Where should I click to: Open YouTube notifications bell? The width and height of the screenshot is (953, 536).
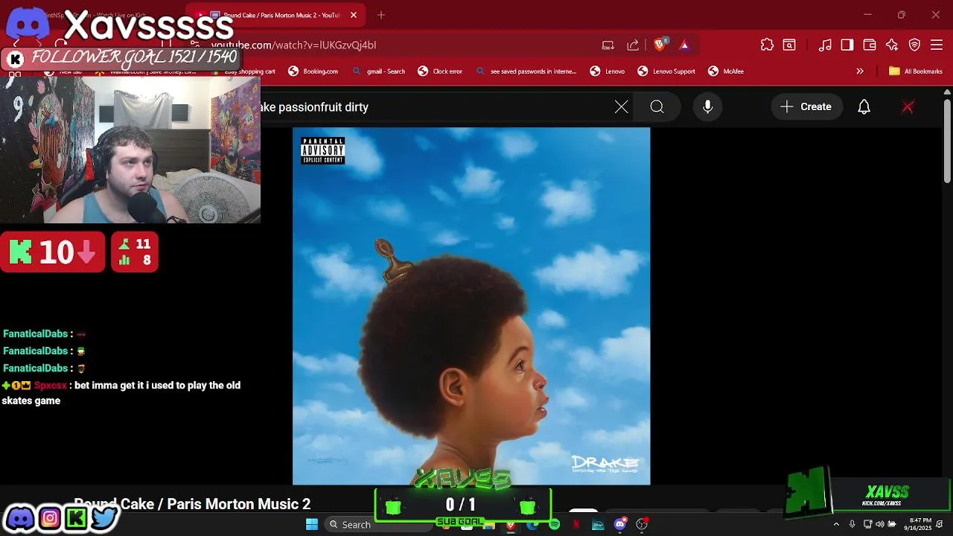click(864, 107)
